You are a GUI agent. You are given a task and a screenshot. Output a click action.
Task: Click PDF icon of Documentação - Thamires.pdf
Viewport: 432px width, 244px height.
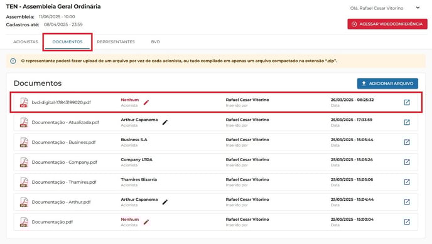[x=24, y=183]
